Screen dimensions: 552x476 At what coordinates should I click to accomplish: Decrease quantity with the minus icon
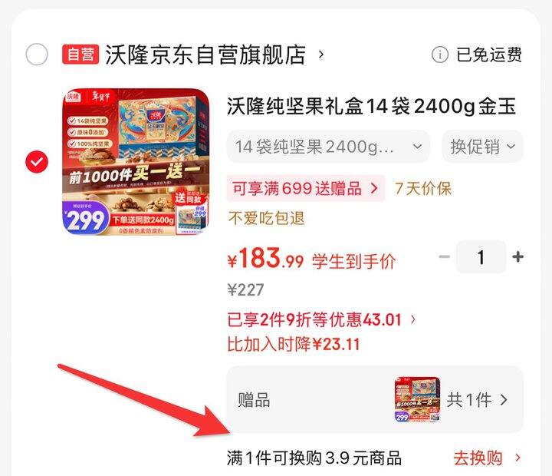(x=444, y=256)
